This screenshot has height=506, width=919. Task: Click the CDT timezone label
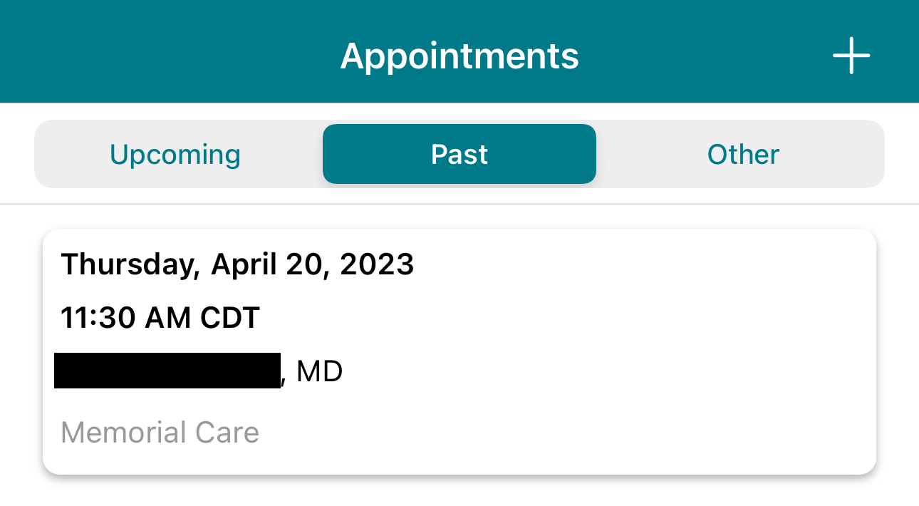(229, 318)
